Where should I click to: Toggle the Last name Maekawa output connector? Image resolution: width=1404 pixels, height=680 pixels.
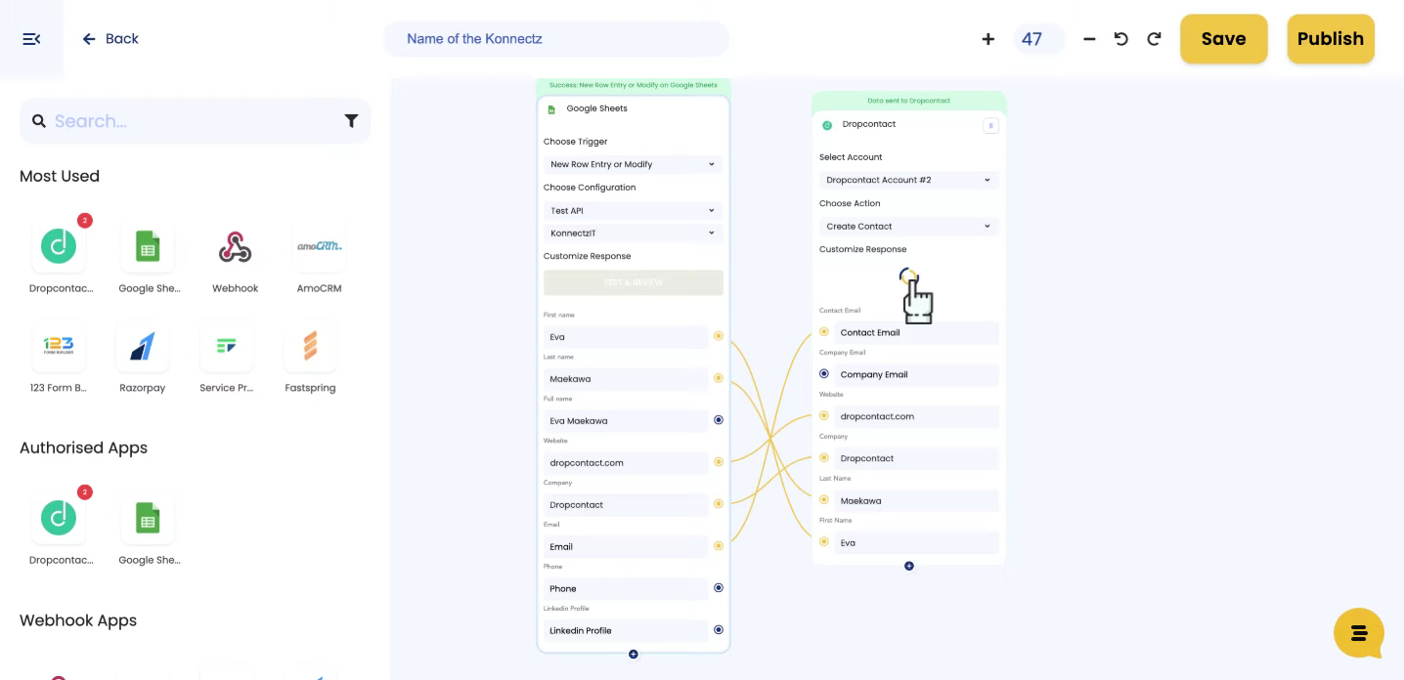(719, 378)
